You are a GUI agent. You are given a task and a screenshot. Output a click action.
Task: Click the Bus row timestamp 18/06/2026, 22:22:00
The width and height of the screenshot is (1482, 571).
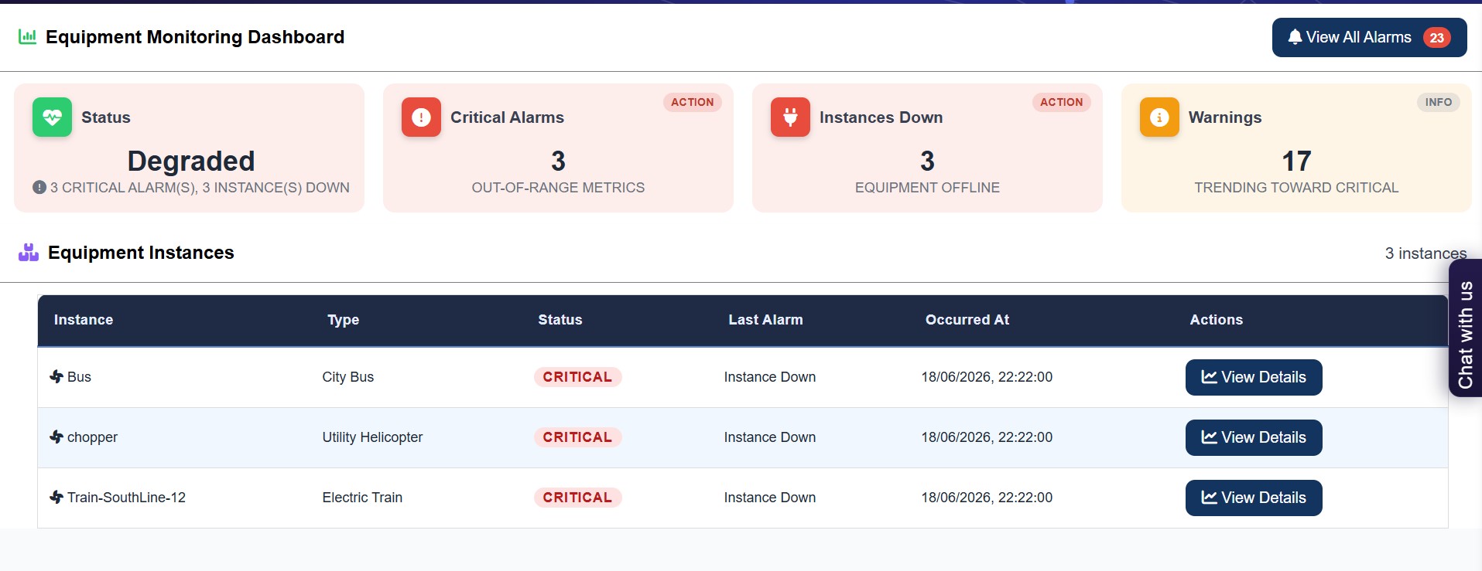tap(987, 377)
